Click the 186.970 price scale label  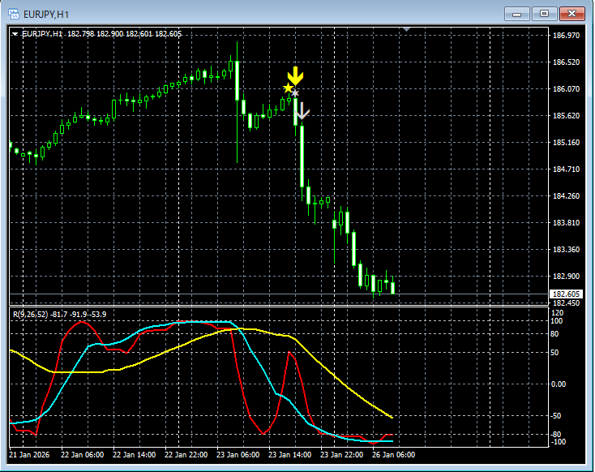pos(567,36)
